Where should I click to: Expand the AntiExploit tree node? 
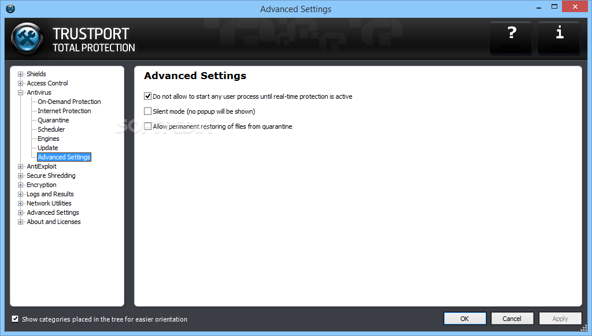coord(21,166)
